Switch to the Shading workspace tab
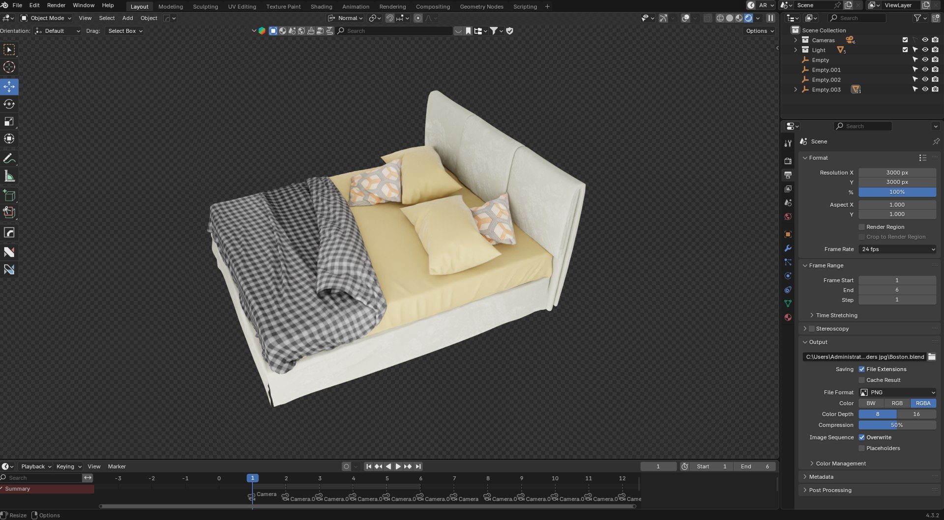This screenshot has width=944, height=520. point(321,6)
